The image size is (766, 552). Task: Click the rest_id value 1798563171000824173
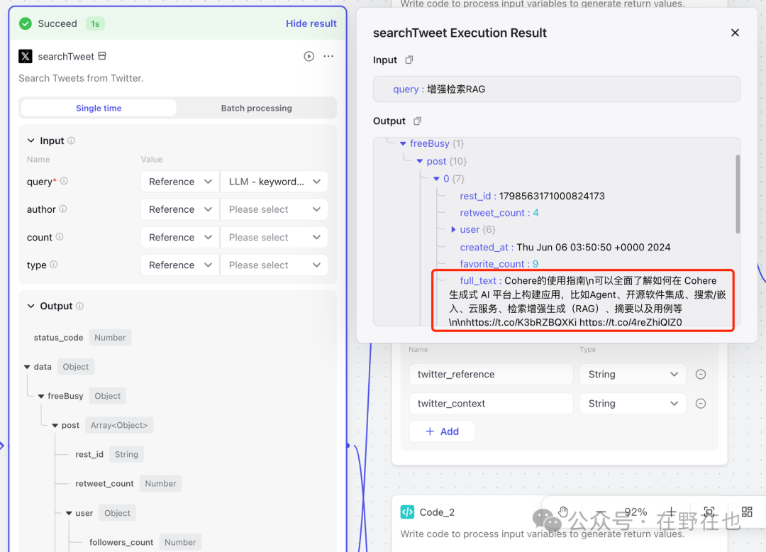(552, 196)
